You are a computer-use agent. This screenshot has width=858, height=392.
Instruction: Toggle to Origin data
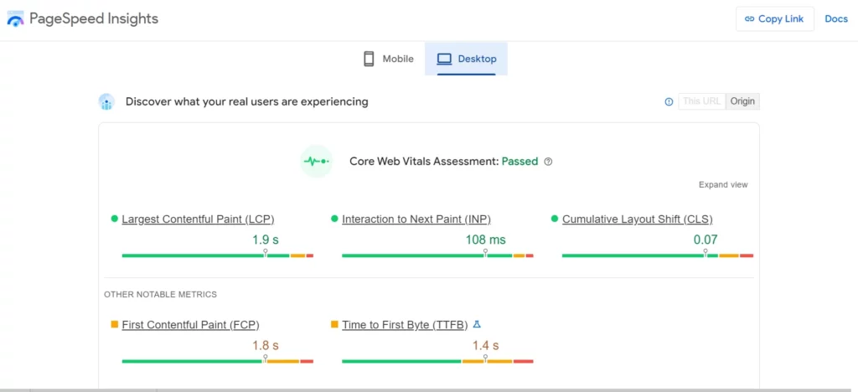pyautogui.click(x=742, y=101)
